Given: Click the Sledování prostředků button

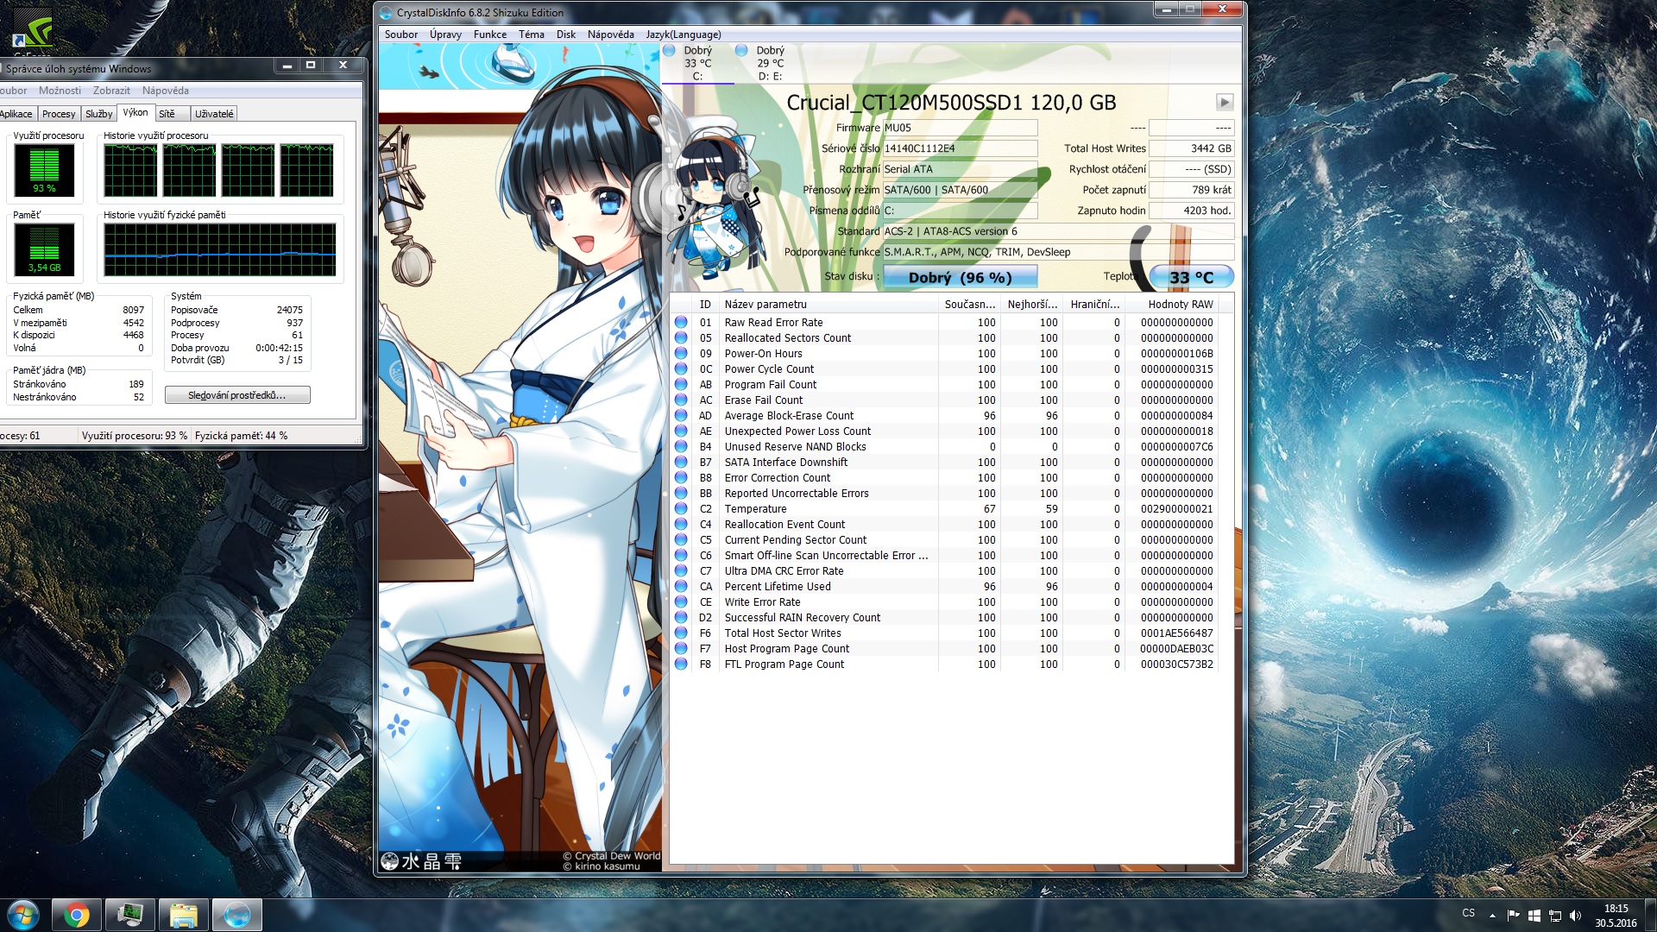Looking at the screenshot, I should (237, 395).
